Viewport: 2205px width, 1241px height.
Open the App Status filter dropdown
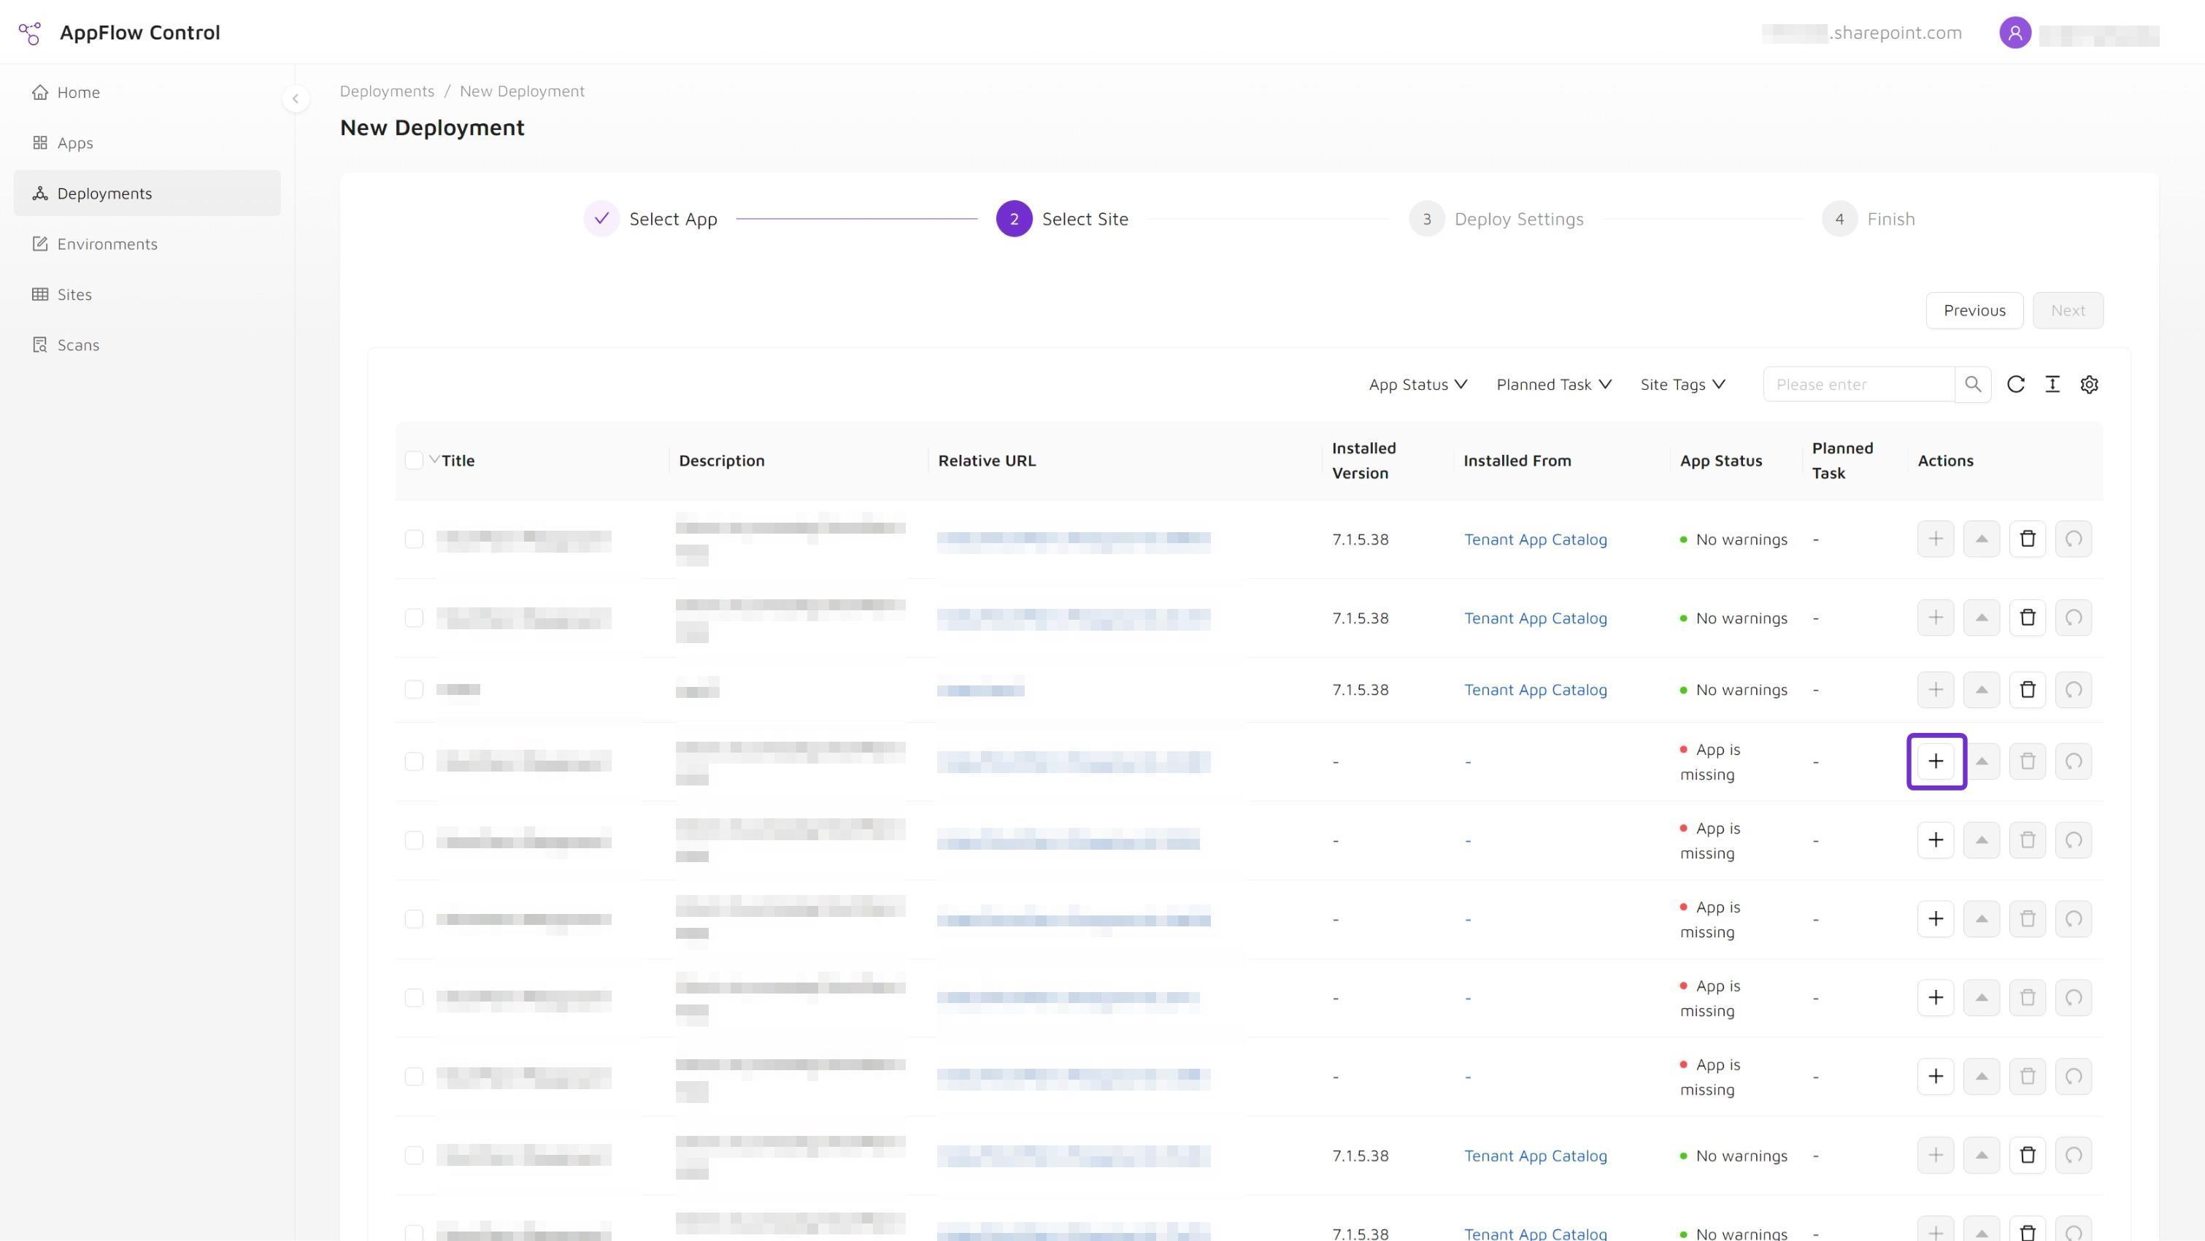[x=1417, y=384]
